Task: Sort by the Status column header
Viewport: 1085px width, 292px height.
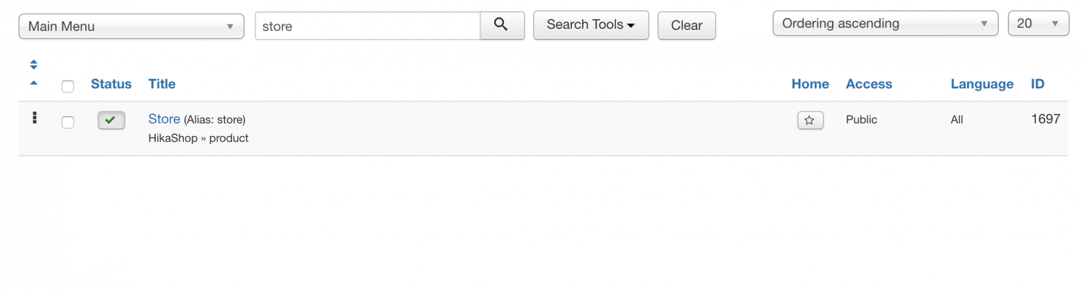Action: coord(111,84)
